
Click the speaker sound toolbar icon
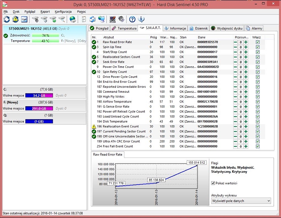coord(121,19)
